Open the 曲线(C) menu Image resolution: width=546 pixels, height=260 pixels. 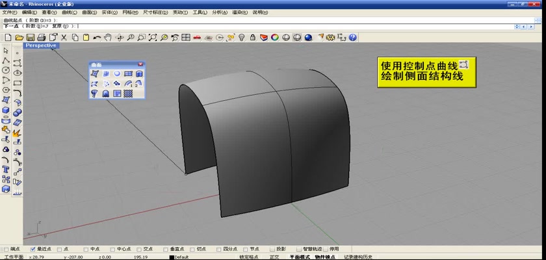(x=69, y=12)
